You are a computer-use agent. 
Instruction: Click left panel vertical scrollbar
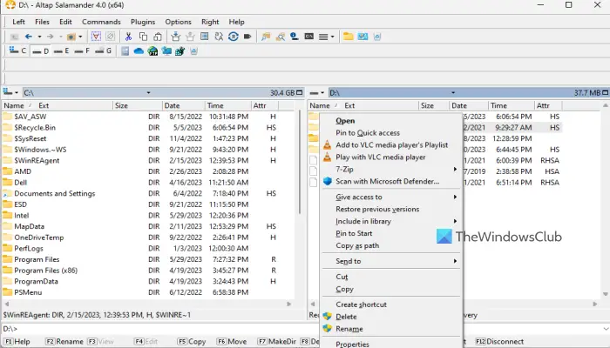(x=300, y=162)
